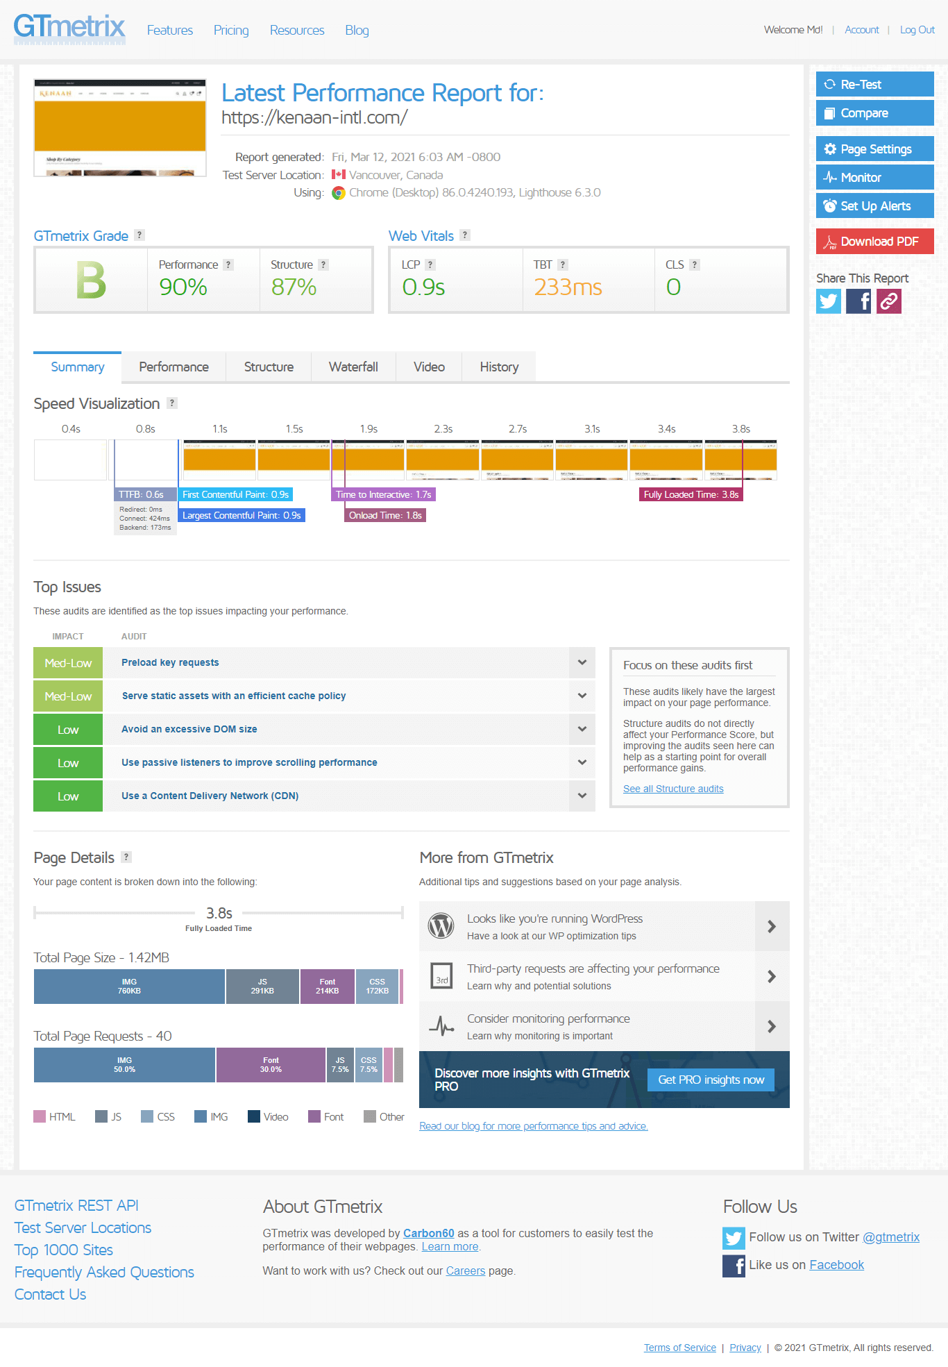Screen dimensions: 948x1367
Task: Click Get PRO insights now
Action: click(711, 1080)
